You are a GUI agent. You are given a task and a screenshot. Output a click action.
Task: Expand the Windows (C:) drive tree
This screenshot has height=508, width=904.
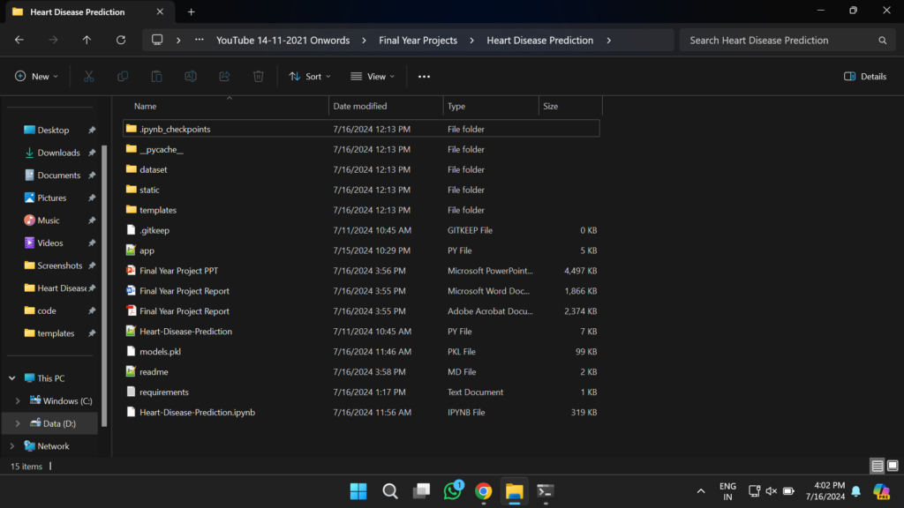[x=18, y=401]
